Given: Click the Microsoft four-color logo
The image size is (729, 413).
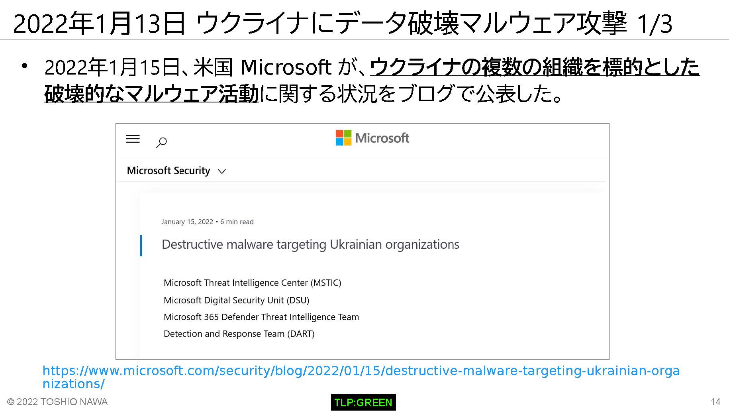Looking at the screenshot, I should (343, 138).
